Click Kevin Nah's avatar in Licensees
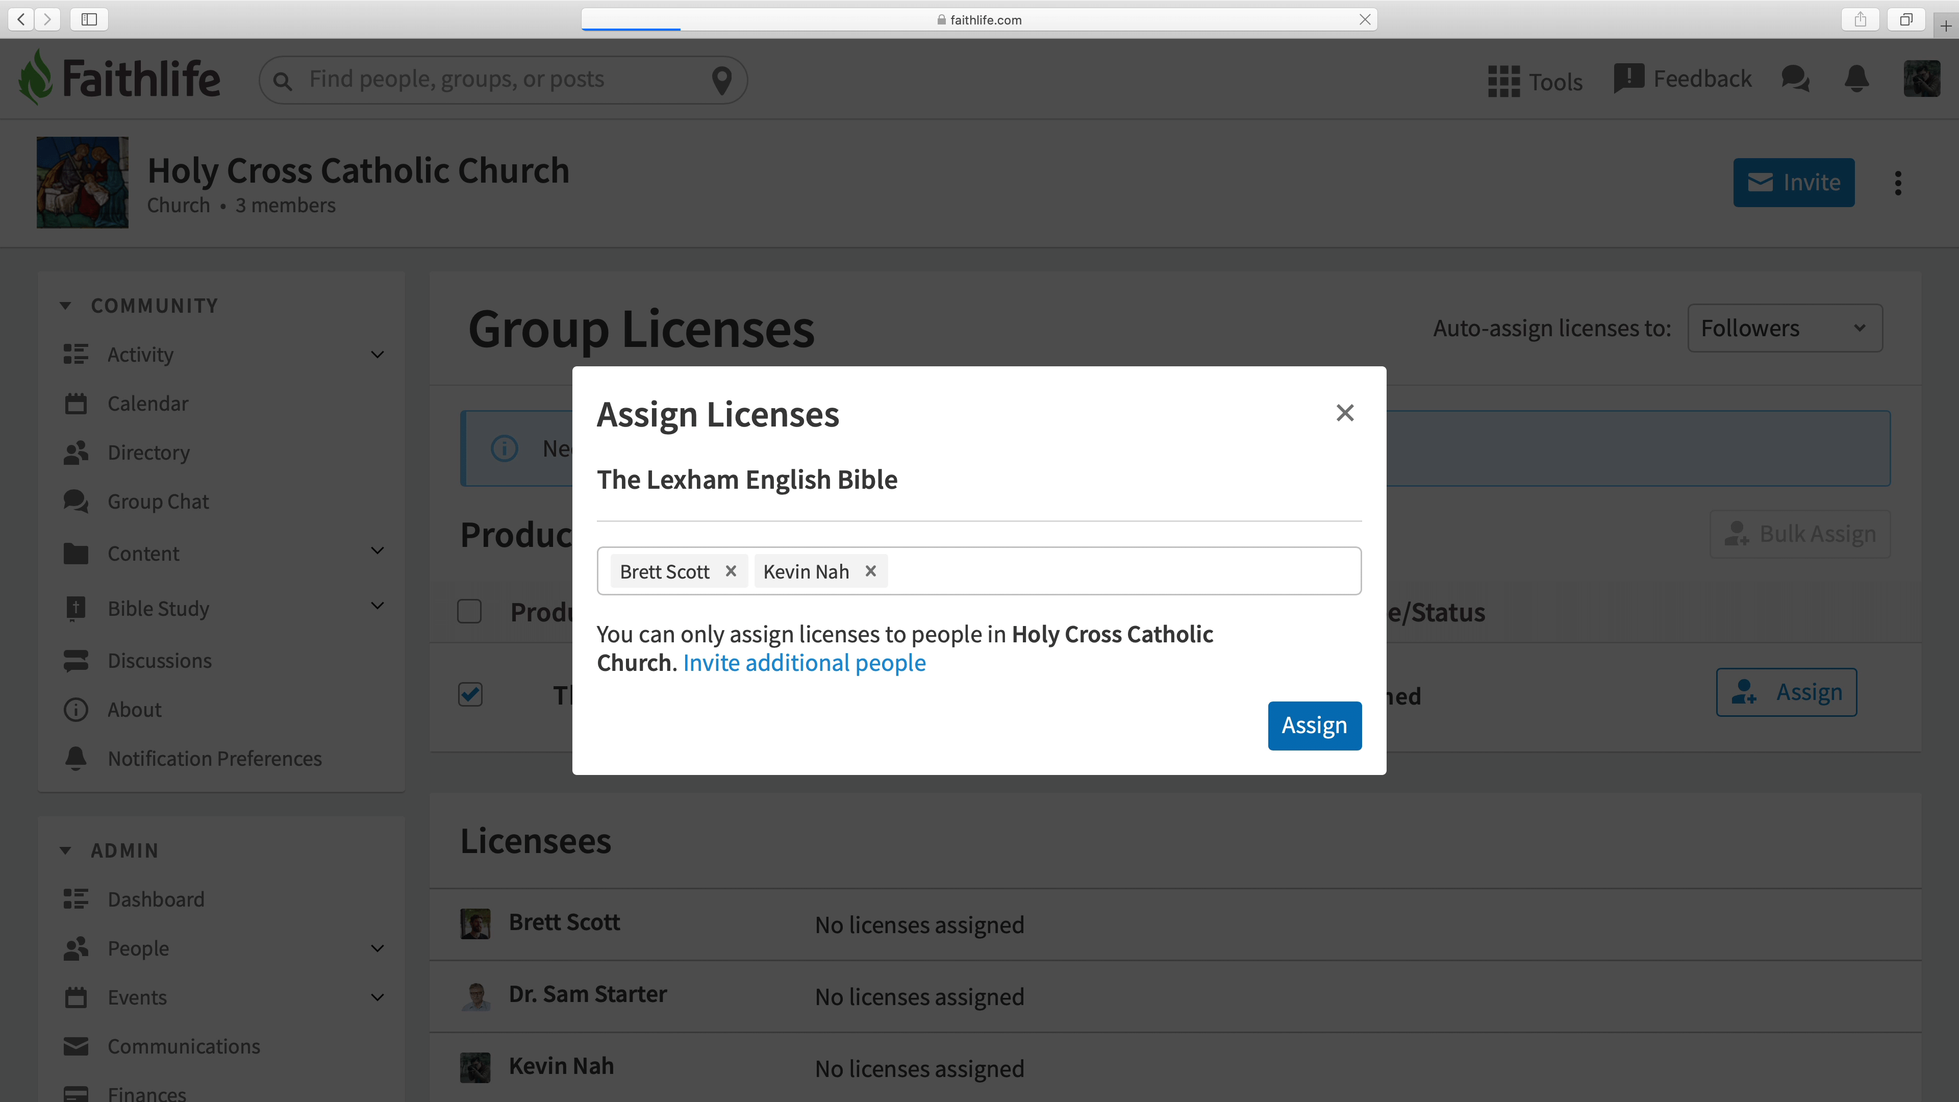 [474, 1067]
